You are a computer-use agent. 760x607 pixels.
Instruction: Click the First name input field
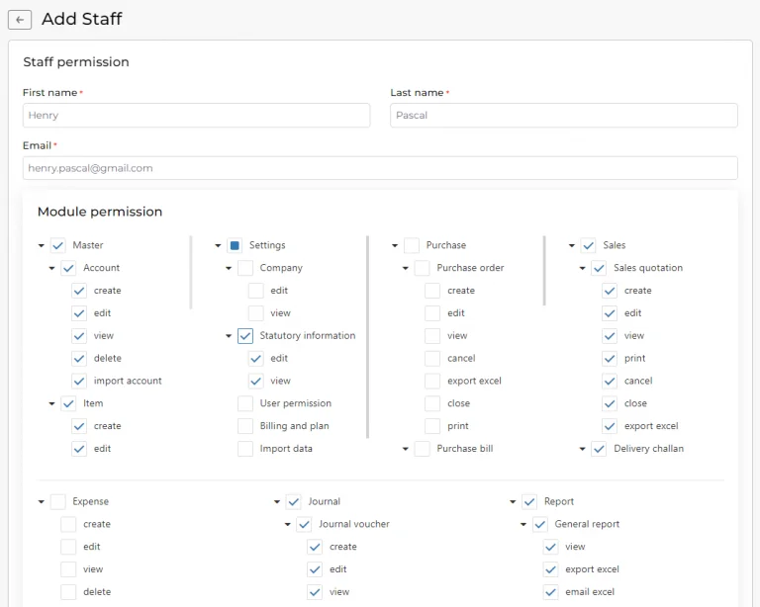196,116
